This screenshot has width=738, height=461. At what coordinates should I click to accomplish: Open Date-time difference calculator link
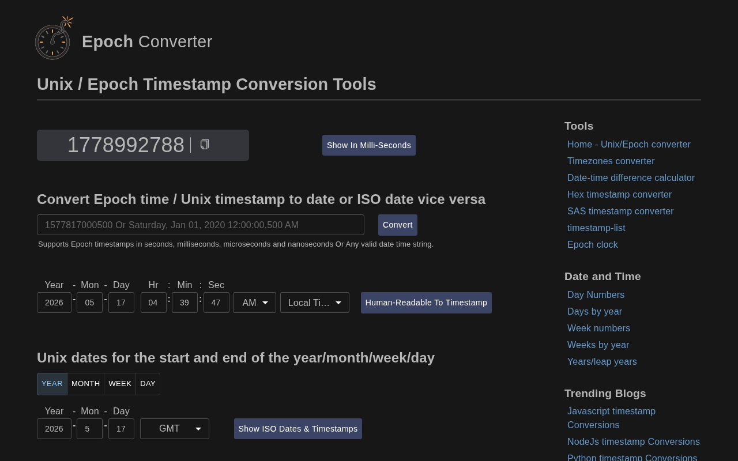pos(631,178)
